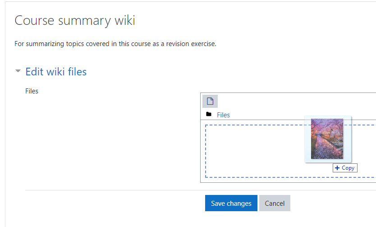Image resolution: width=376 pixels, height=227 pixels.
Task: Collapse the Edit wiki files section arrow
Action: [18, 71]
